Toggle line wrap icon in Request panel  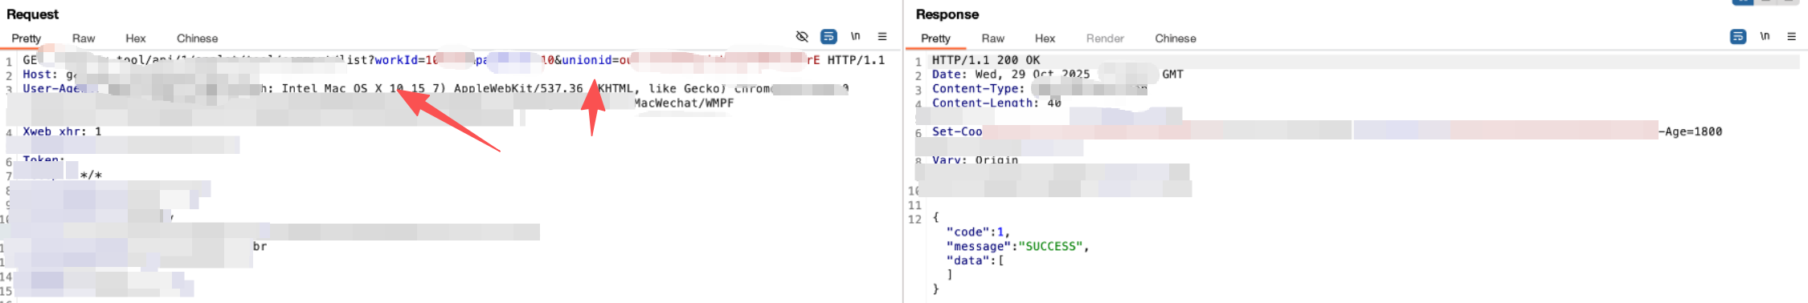pos(828,37)
